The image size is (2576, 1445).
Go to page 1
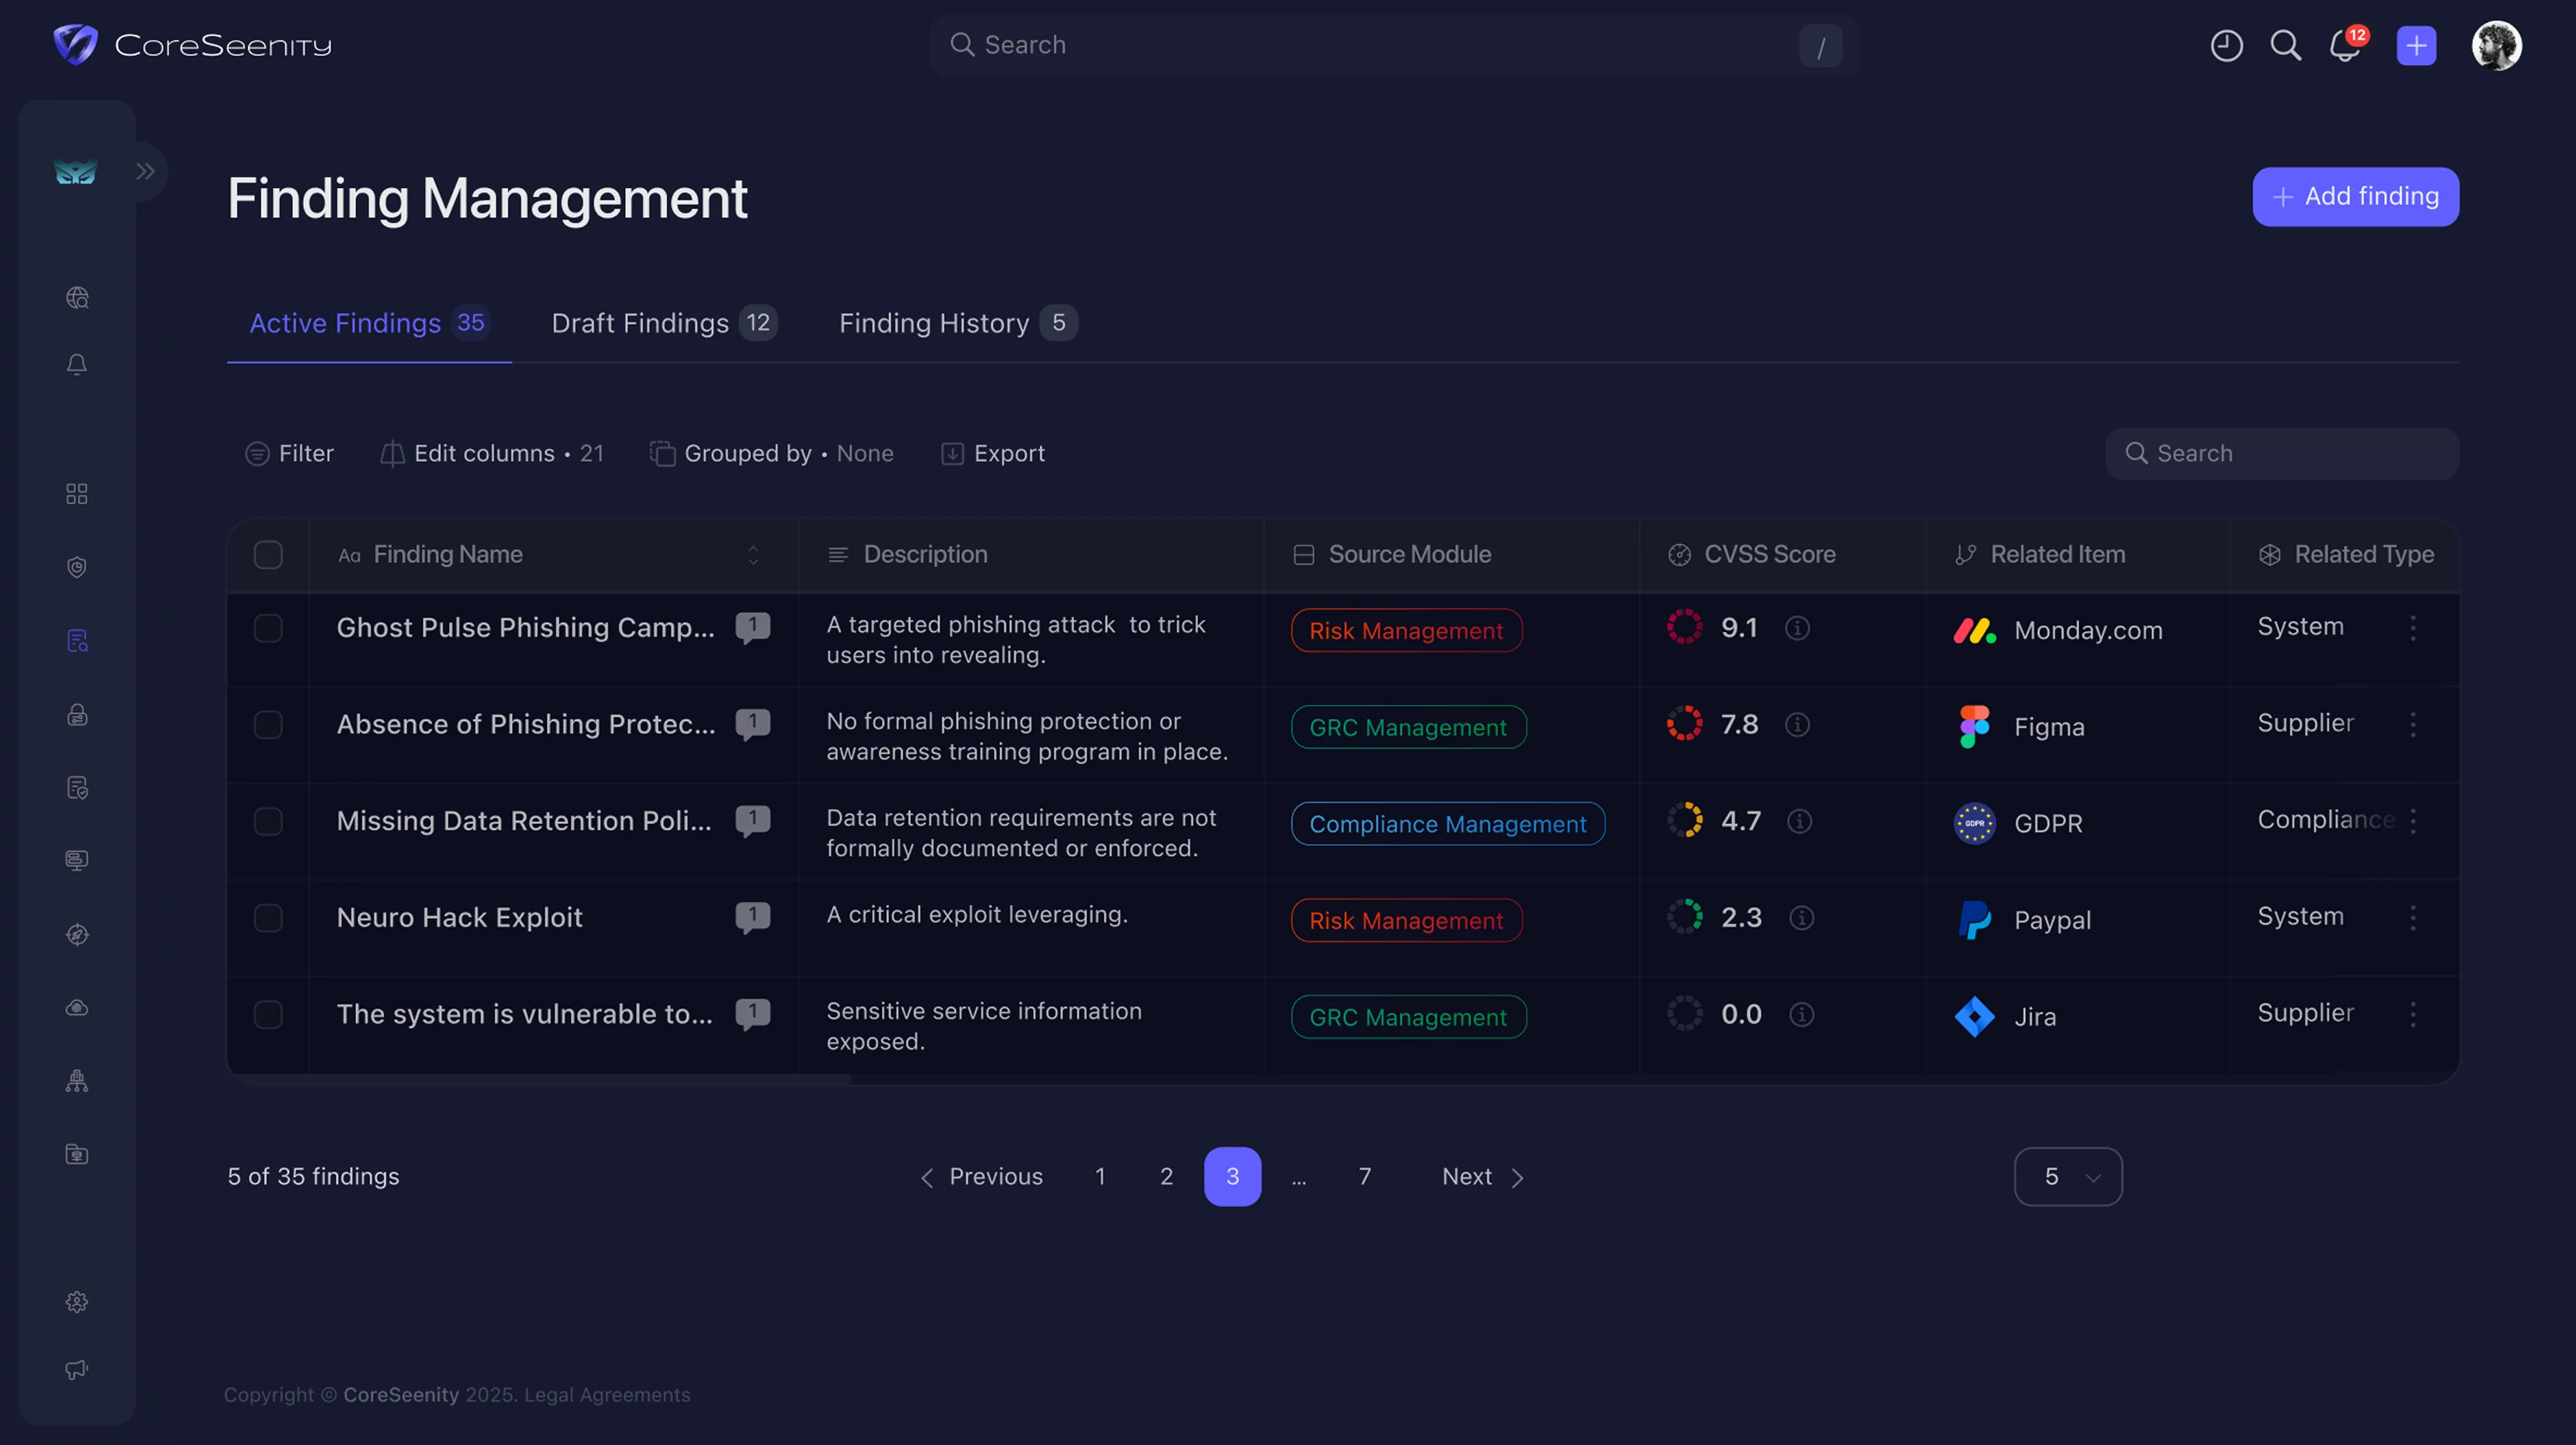pos(1100,1177)
